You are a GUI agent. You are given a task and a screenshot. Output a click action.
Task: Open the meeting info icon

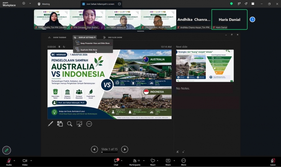pyautogui.click(x=24, y=3)
